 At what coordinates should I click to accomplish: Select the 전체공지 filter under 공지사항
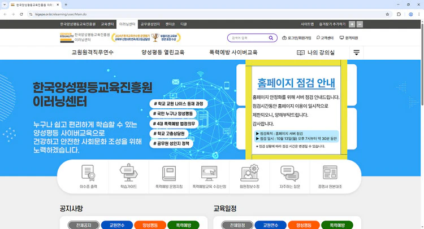point(83,225)
